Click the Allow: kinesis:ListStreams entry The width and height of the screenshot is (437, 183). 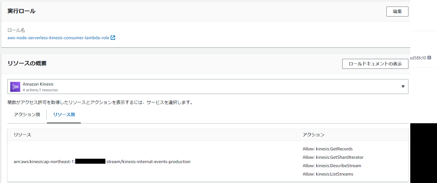pyautogui.click(x=328, y=174)
